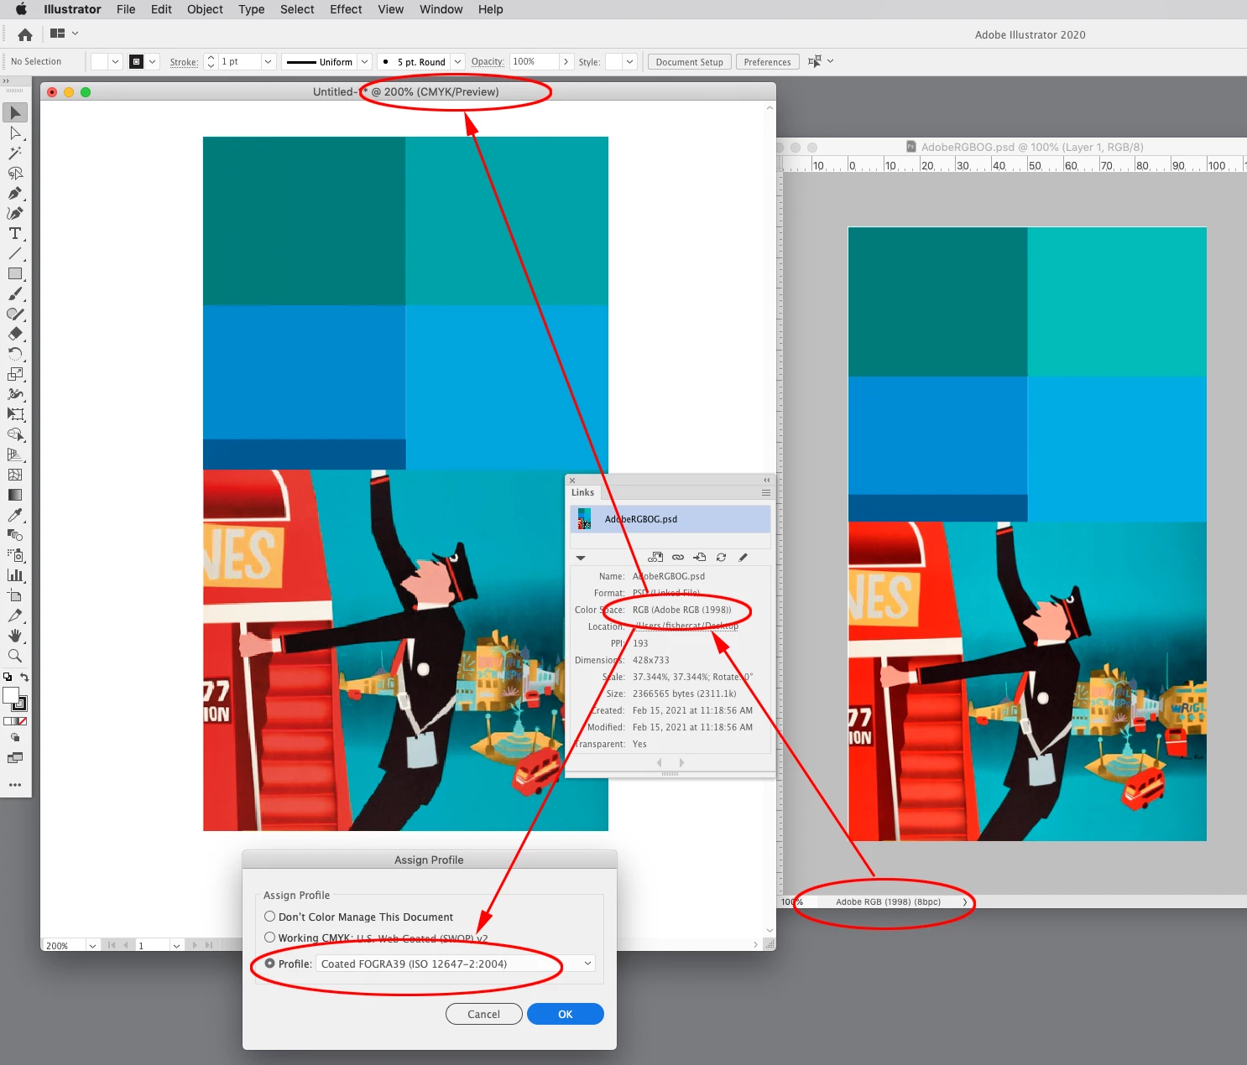Open the 5 pt. Round brush dropdown
Viewport: 1247px width, 1065px height.
457,61
